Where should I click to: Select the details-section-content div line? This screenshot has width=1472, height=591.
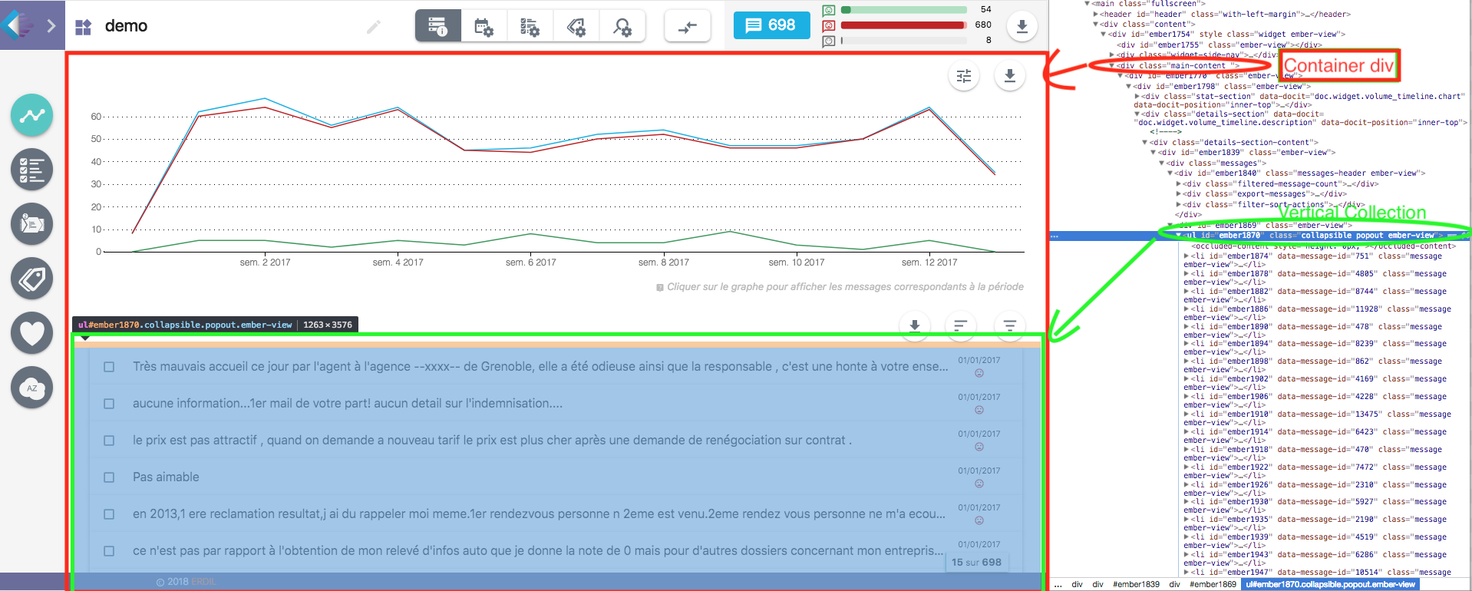coord(1234,143)
